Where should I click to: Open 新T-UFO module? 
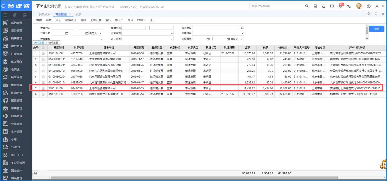[x=17, y=155]
